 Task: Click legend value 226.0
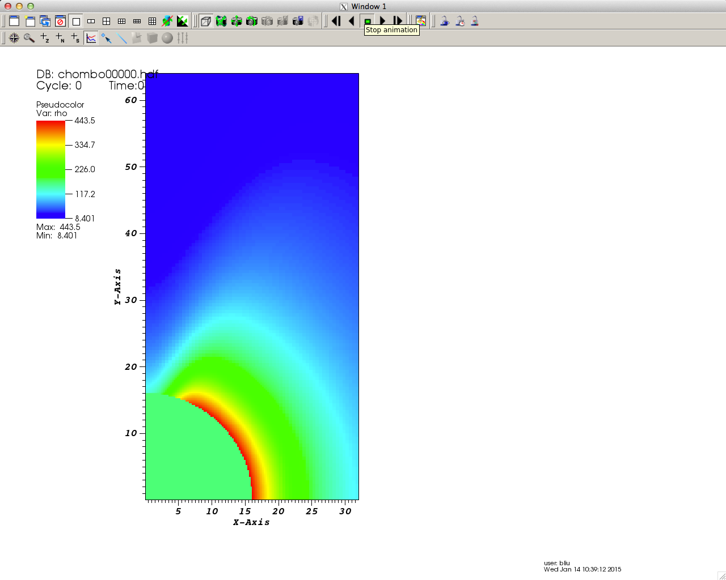pos(85,169)
